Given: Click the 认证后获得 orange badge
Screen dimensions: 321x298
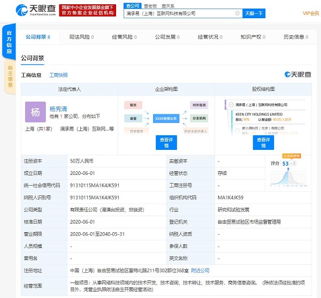Looking at the screenshot, I should click(x=292, y=156).
